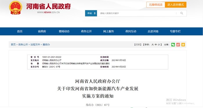The width and height of the screenshot is (203, 108).
Task: Open the 首页 navigation menu item
Action: click(20, 31)
